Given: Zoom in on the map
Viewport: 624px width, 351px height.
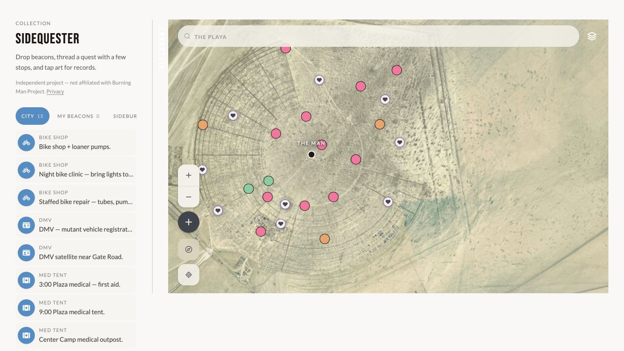Looking at the screenshot, I should coord(189,175).
